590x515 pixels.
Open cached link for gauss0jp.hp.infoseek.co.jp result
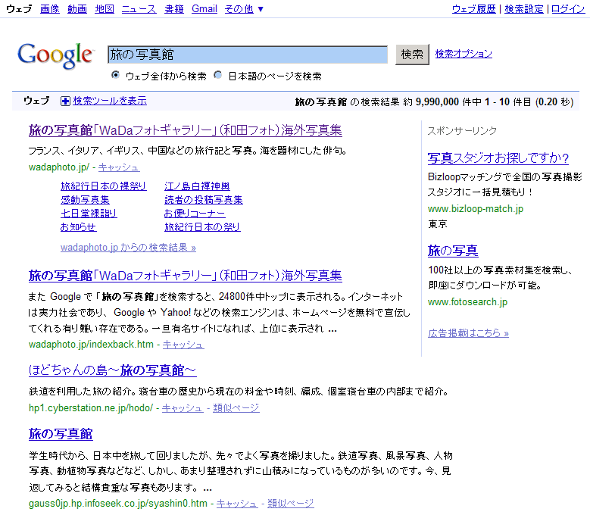pyautogui.click(x=236, y=504)
